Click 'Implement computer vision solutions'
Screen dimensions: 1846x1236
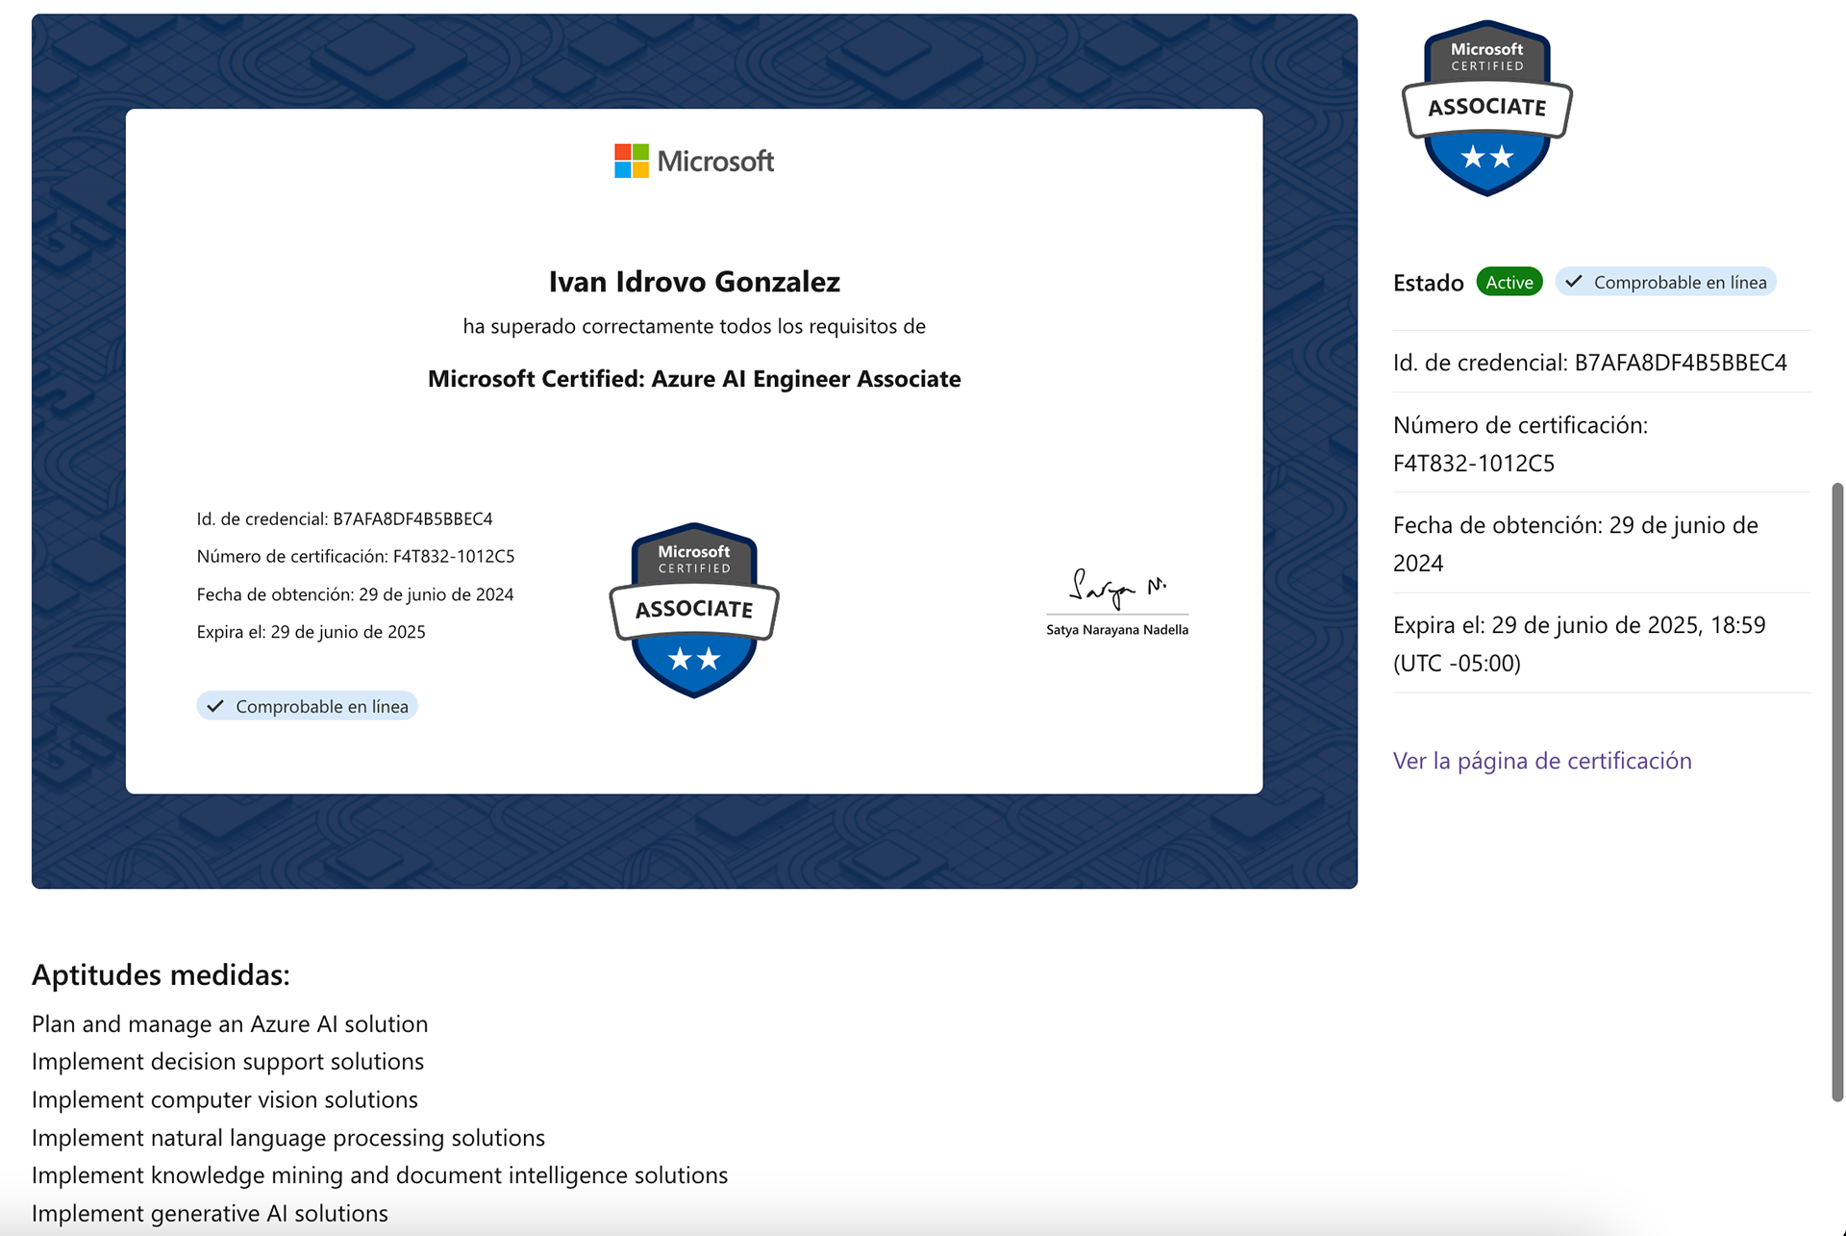pos(225,1099)
